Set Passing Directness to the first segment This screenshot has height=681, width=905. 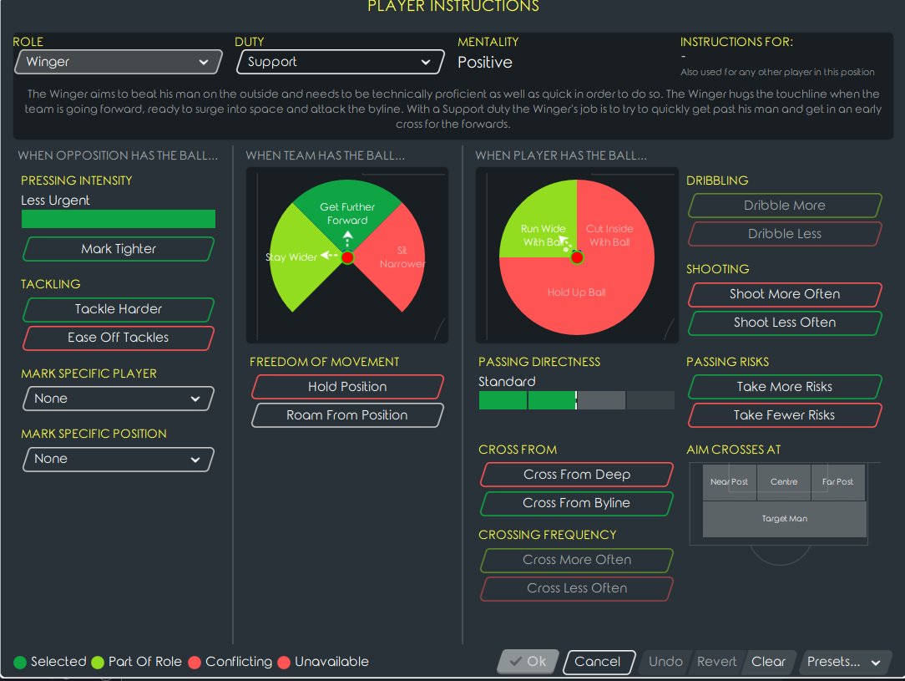[x=503, y=400]
